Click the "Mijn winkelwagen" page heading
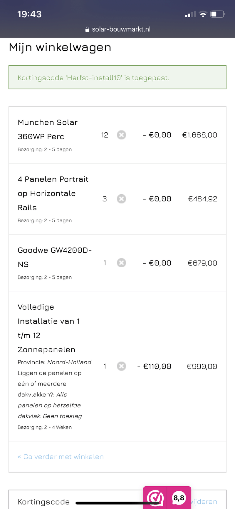 60,47
